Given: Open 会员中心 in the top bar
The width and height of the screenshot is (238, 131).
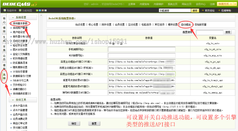Looking at the screenshot, I should [x=200, y=4].
